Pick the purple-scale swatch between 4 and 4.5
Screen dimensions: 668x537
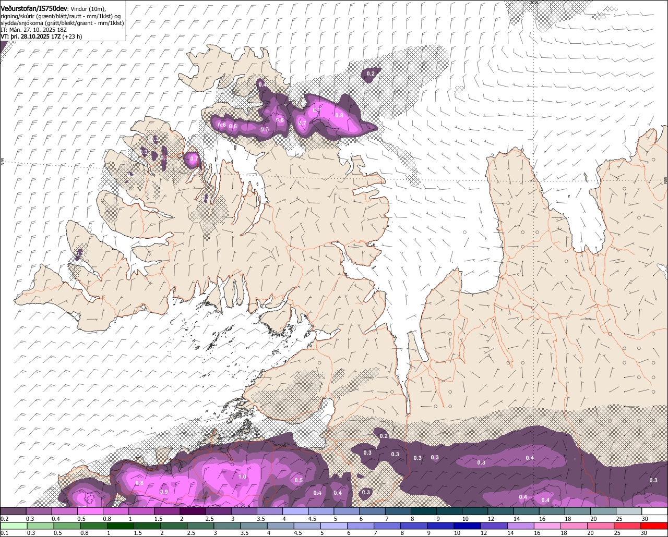click(x=296, y=511)
